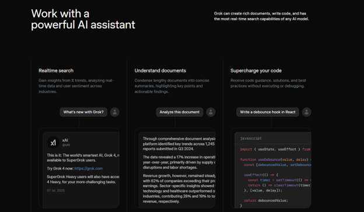This screenshot has height=212, width=364.
Task: Select the "Understand documents" heading
Action: pyautogui.click(x=160, y=71)
